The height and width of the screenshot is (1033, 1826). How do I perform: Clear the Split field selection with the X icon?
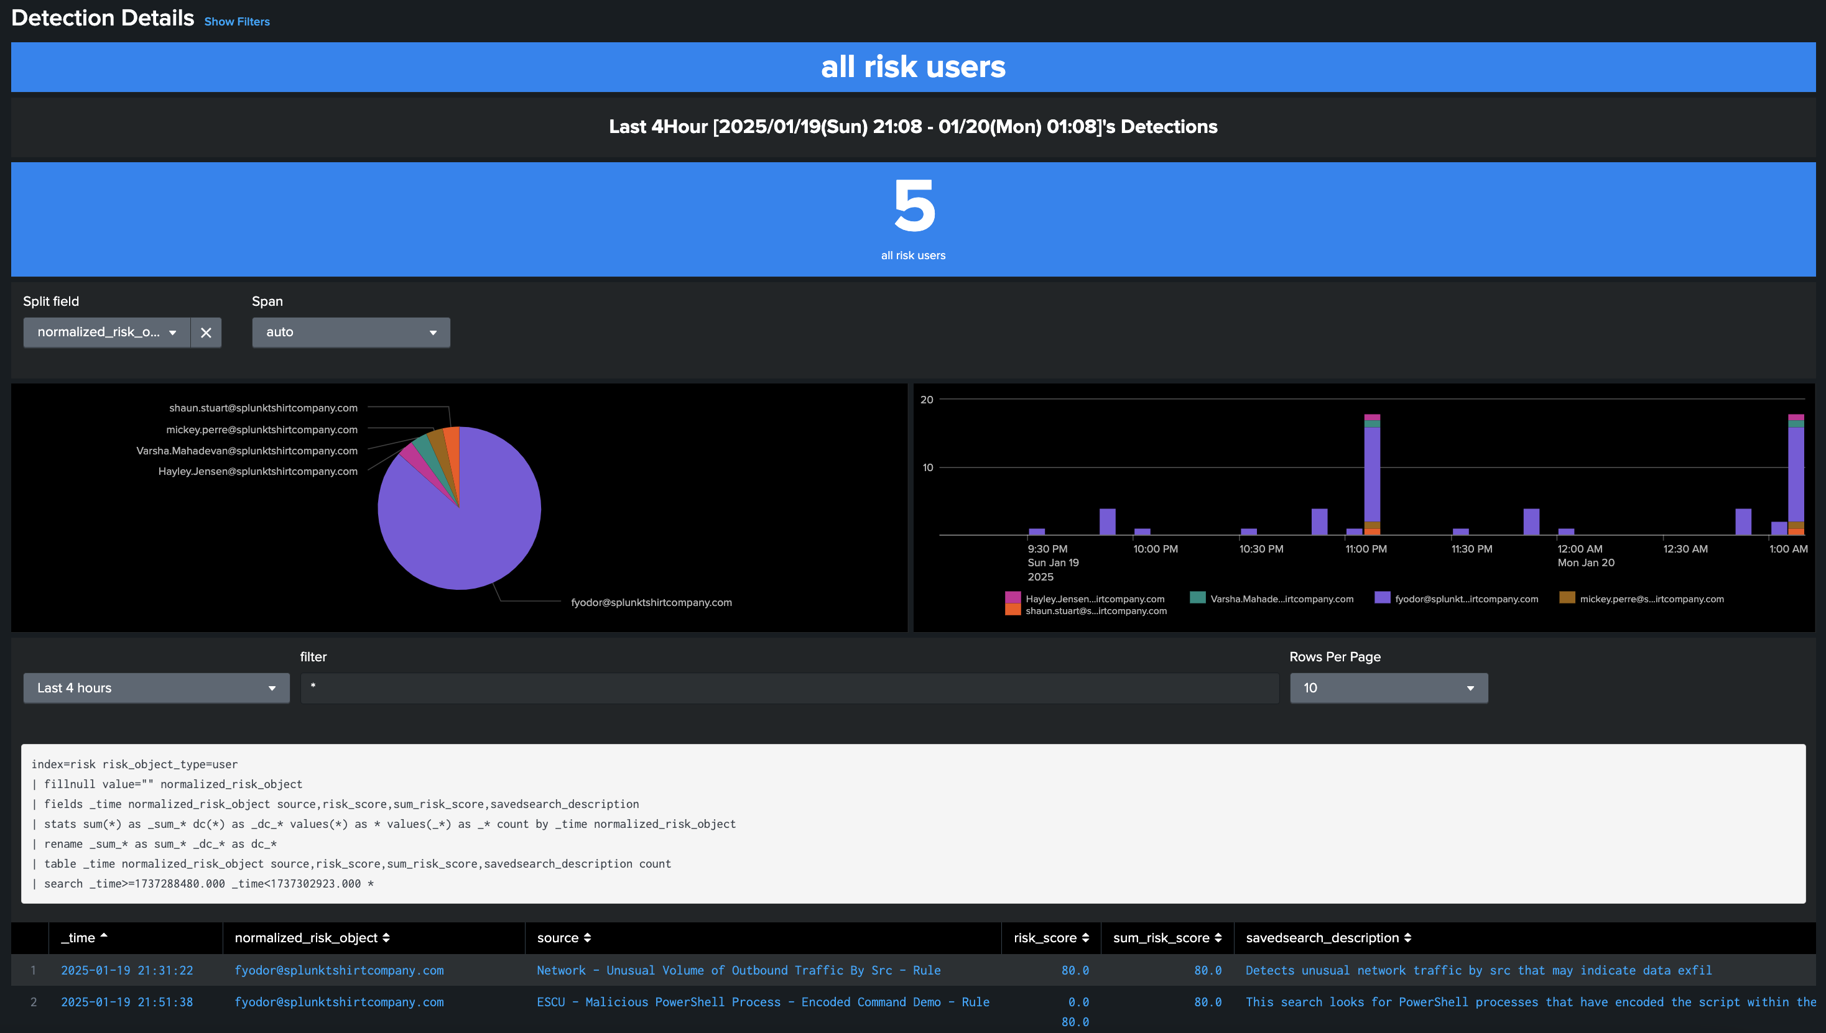point(206,333)
